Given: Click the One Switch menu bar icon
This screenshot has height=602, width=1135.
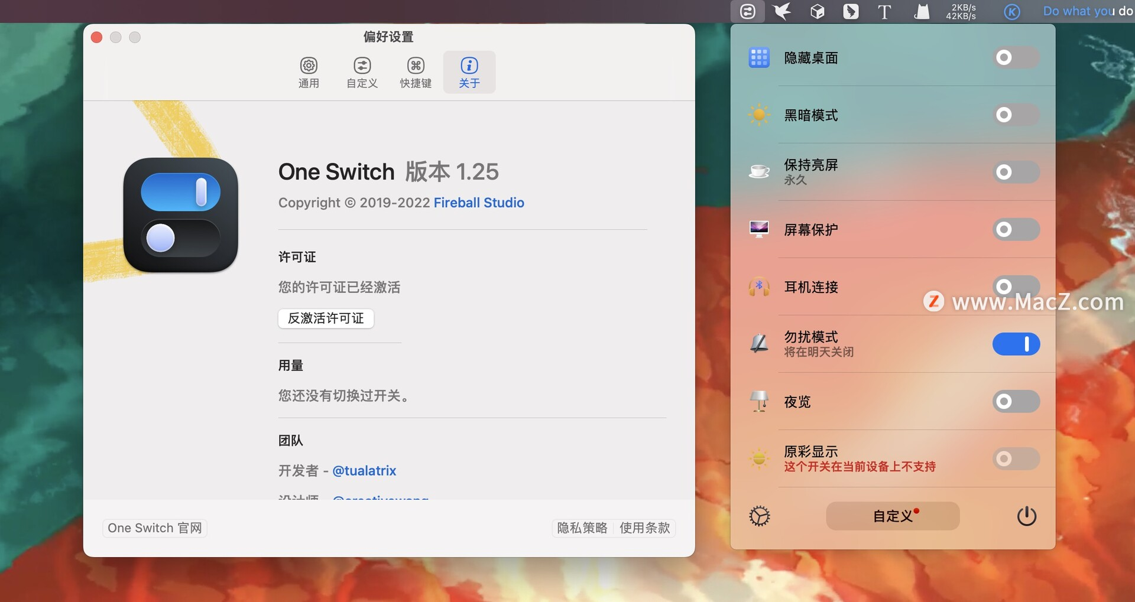Looking at the screenshot, I should (747, 11).
